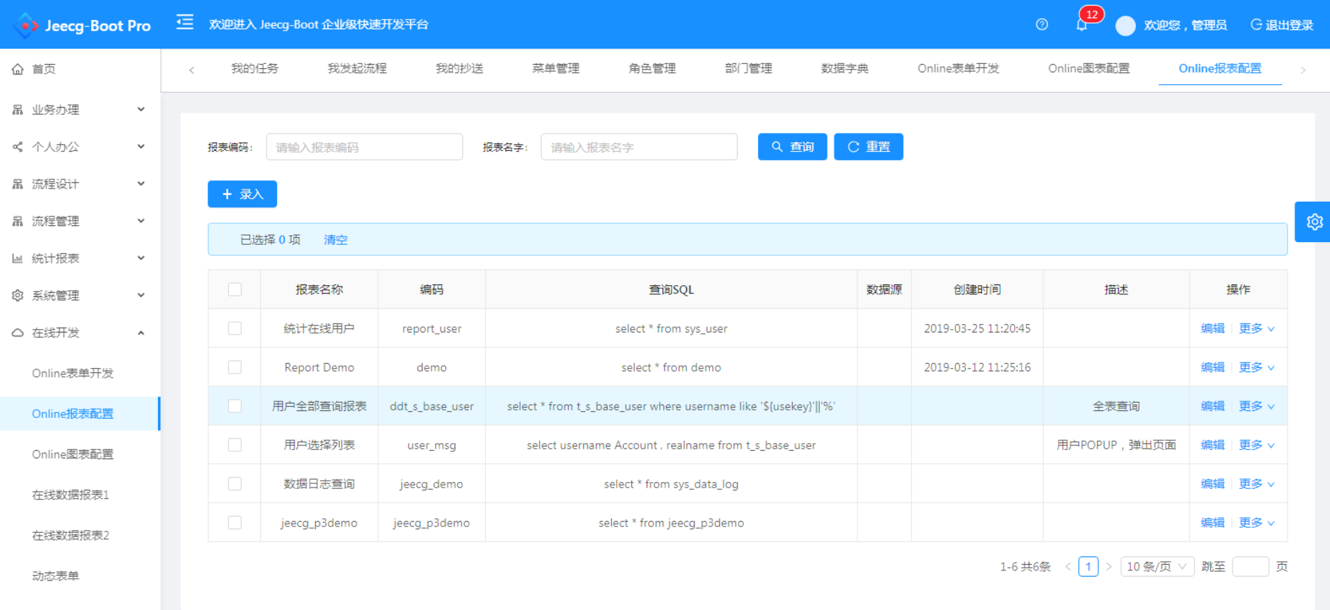Click the administrator avatar circle
1330x610 pixels.
click(x=1125, y=26)
